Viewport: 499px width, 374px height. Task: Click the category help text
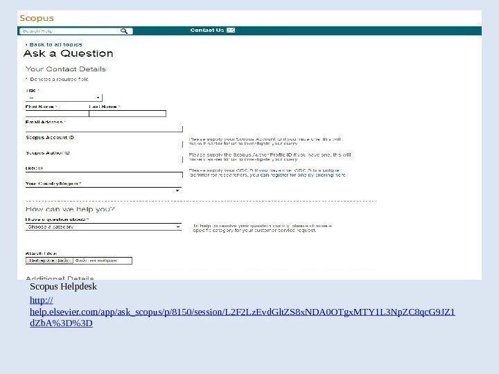(262, 228)
